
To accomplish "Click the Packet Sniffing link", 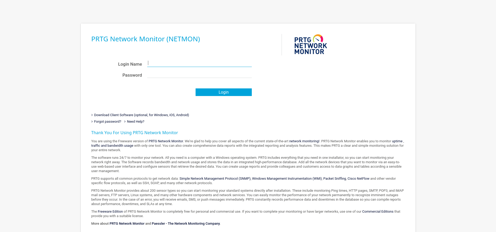I will 334,178.
